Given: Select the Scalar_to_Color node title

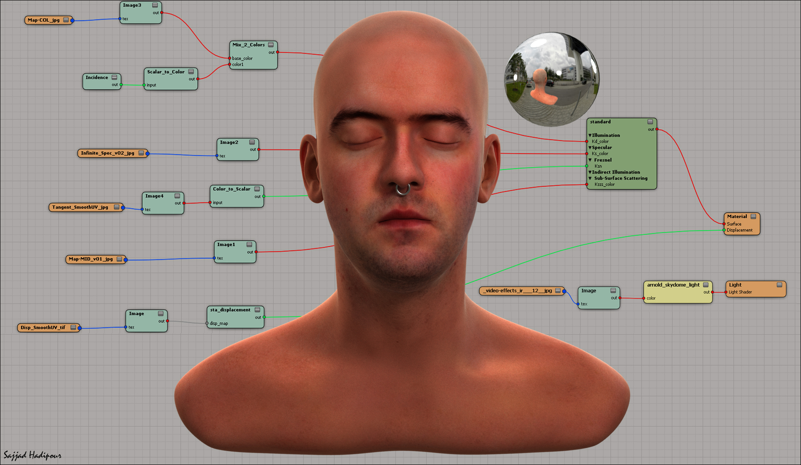Looking at the screenshot, I should coord(166,72).
